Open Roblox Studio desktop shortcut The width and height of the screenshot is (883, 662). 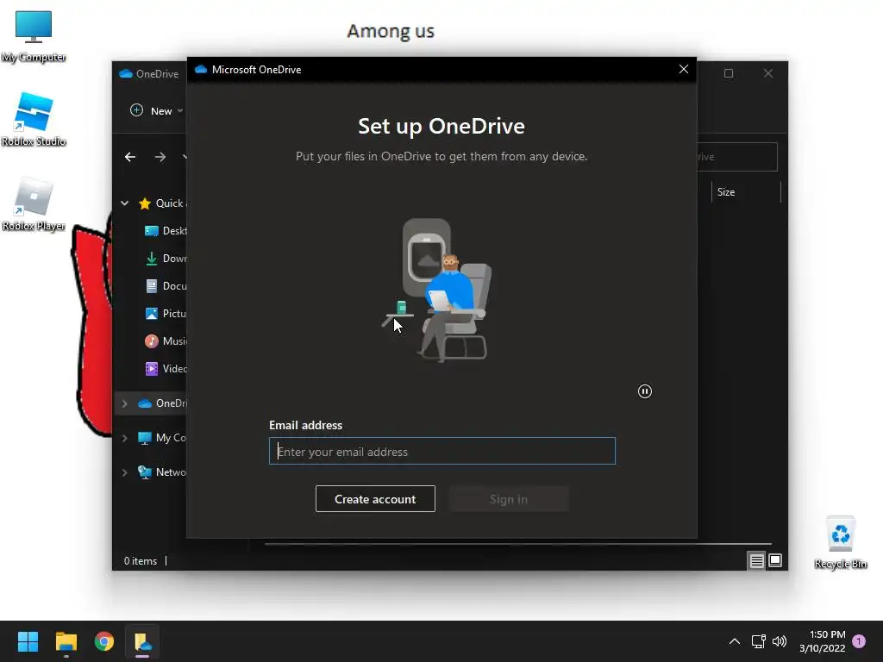[34, 120]
